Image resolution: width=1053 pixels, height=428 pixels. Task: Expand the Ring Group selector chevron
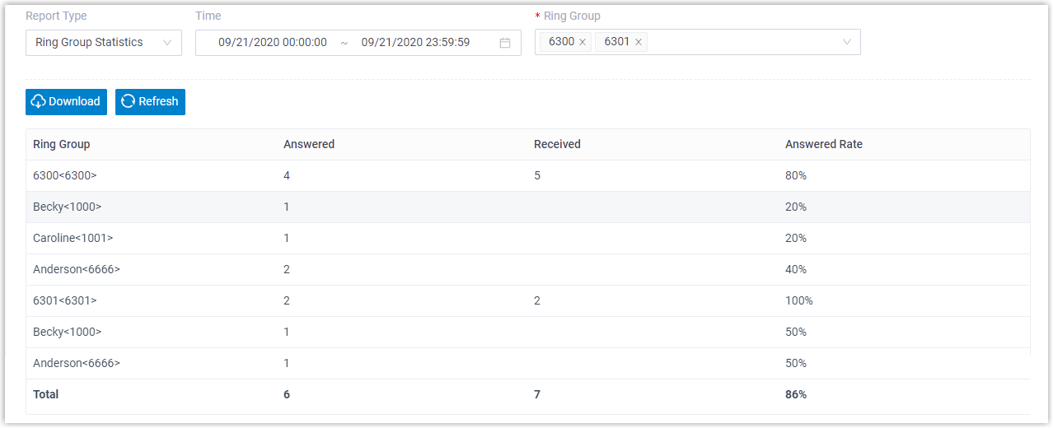(846, 42)
